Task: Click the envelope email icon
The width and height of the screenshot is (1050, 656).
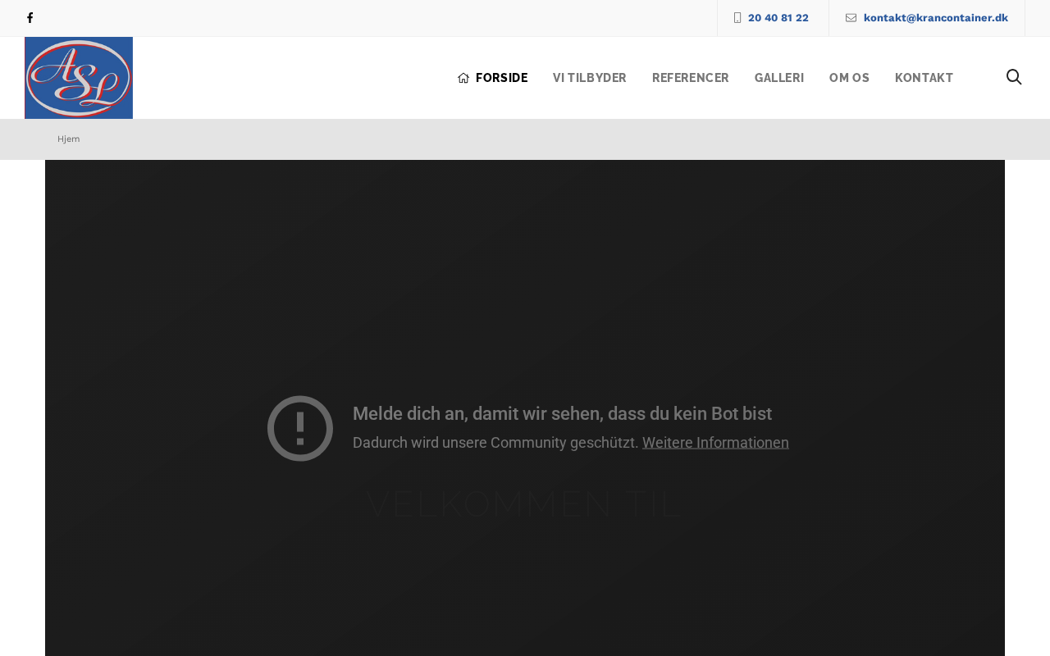Action: (851, 18)
